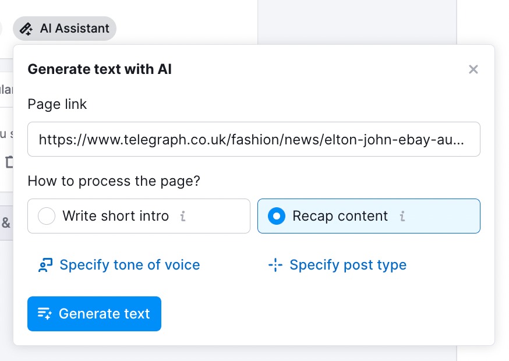Click the Page link URL field
Image resolution: width=509 pixels, height=361 pixels.
click(254, 139)
